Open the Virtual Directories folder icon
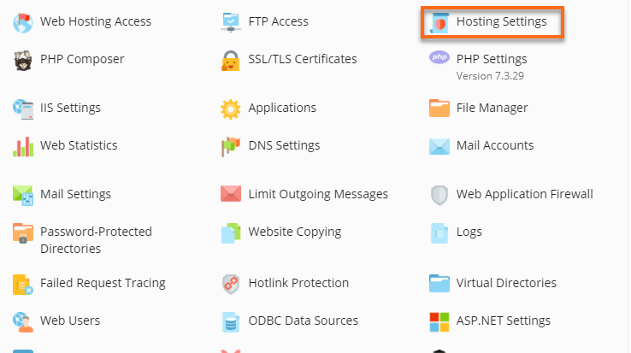Screen dimensions: 631x353 [439, 284]
